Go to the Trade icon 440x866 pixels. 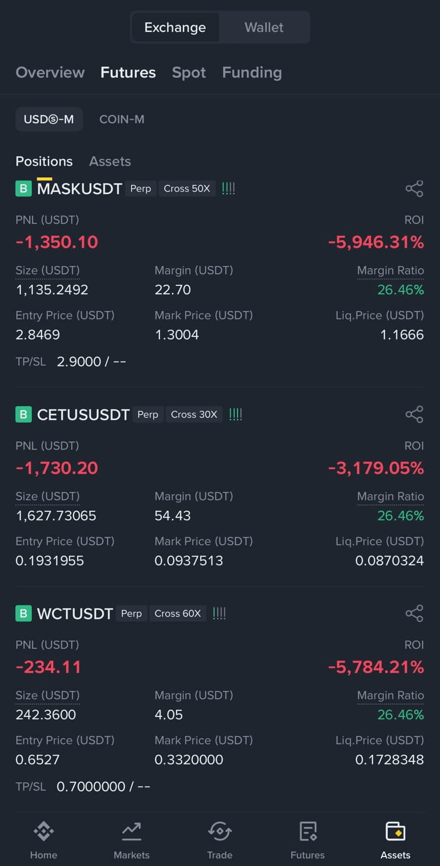pyautogui.click(x=219, y=831)
